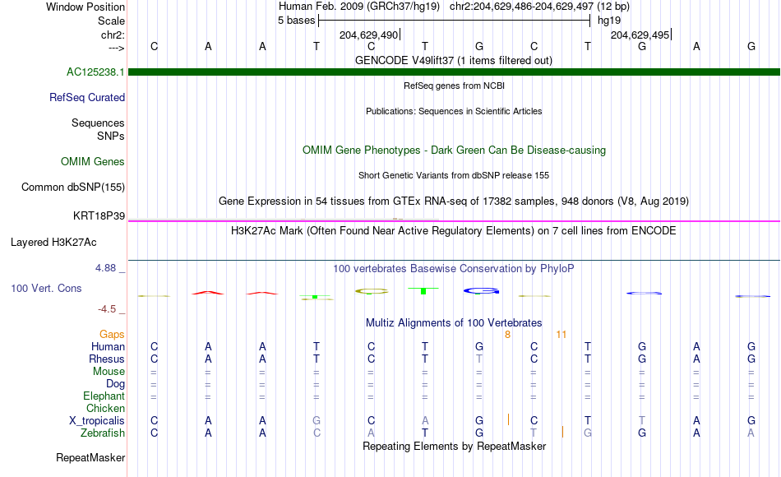This screenshot has height=477, width=781.
Task: Open the OMIM Genes track label
Action: 92,161
